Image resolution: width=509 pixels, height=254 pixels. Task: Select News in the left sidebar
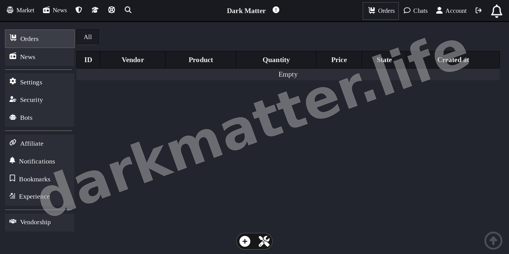40,57
